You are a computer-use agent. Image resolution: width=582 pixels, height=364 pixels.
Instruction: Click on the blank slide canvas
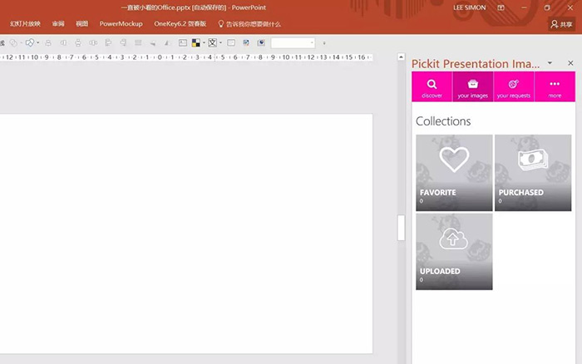pyautogui.click(x=186, y=234)
